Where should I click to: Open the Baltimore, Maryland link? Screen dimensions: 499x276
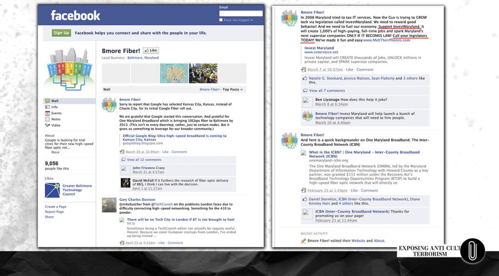point(143,58)
